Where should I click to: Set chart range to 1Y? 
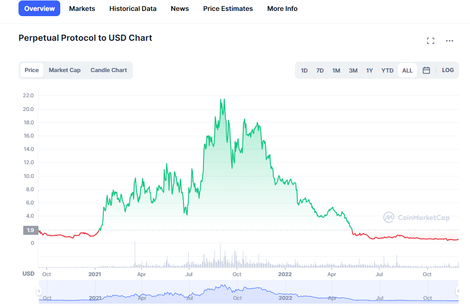[369, 70]
